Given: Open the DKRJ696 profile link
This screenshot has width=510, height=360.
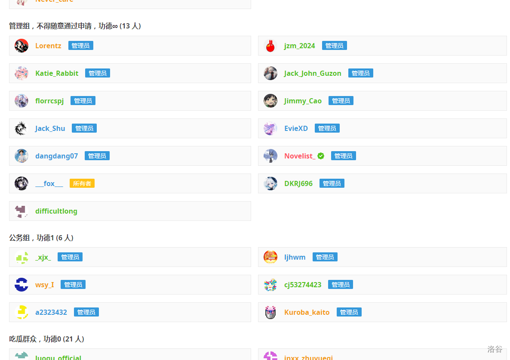Looking at the screenshot, I should [298, 183].
